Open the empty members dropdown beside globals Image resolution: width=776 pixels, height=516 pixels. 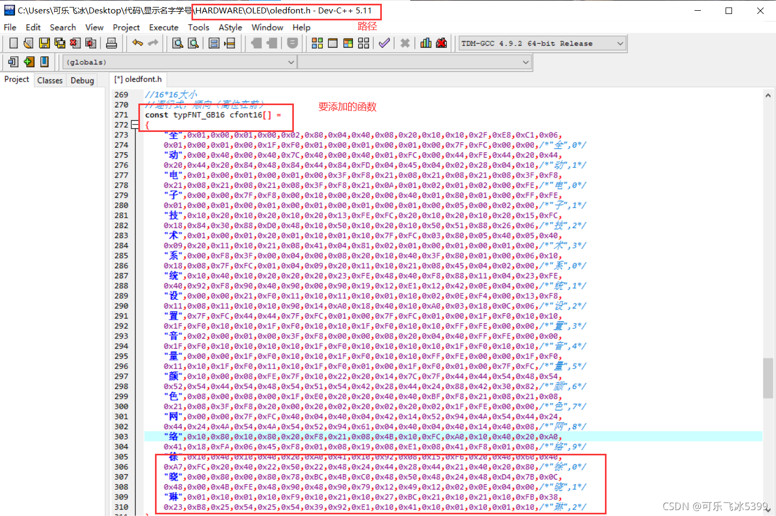tap(526, 62)
